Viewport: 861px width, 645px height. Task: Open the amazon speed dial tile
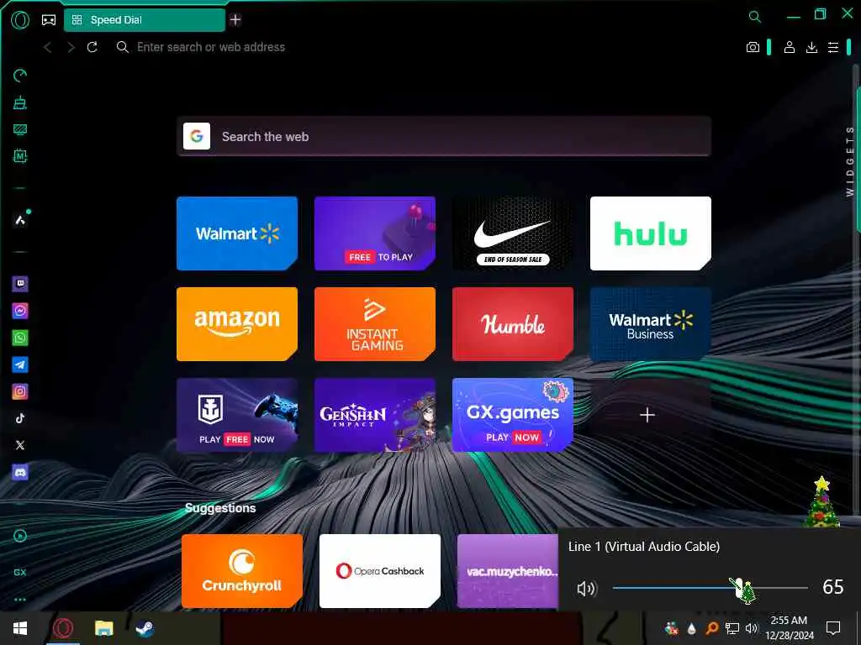click(237, 324)
